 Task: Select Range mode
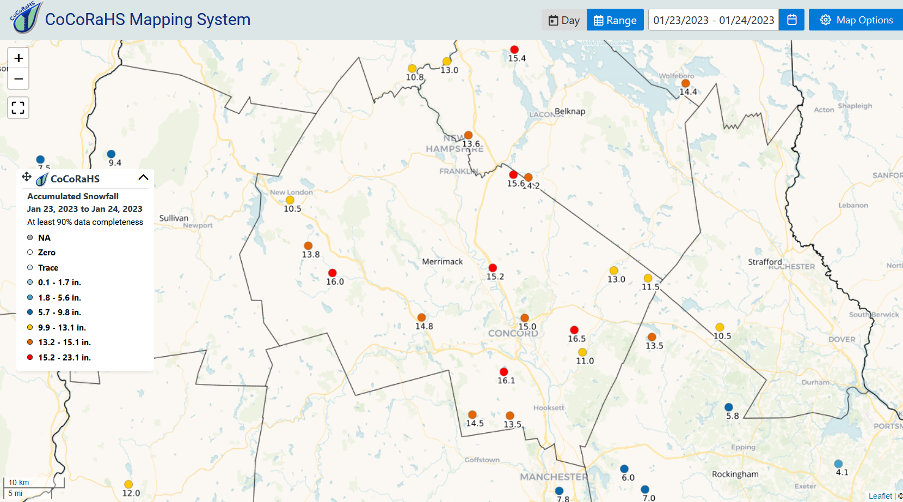(x=615, y=20)
